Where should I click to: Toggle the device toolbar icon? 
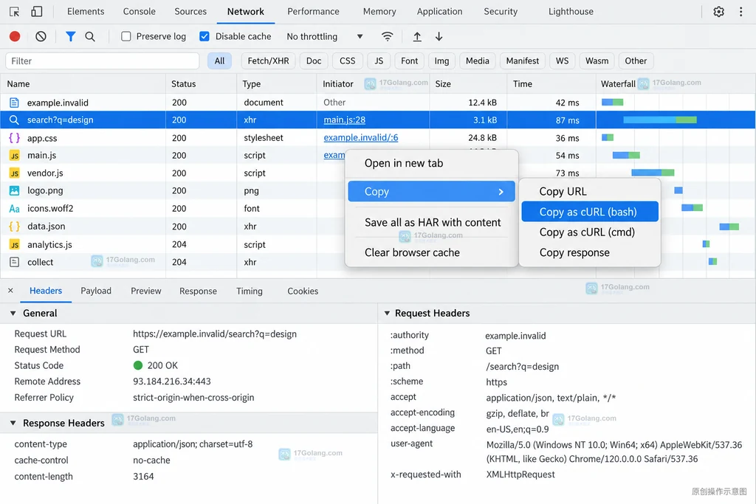37,12
